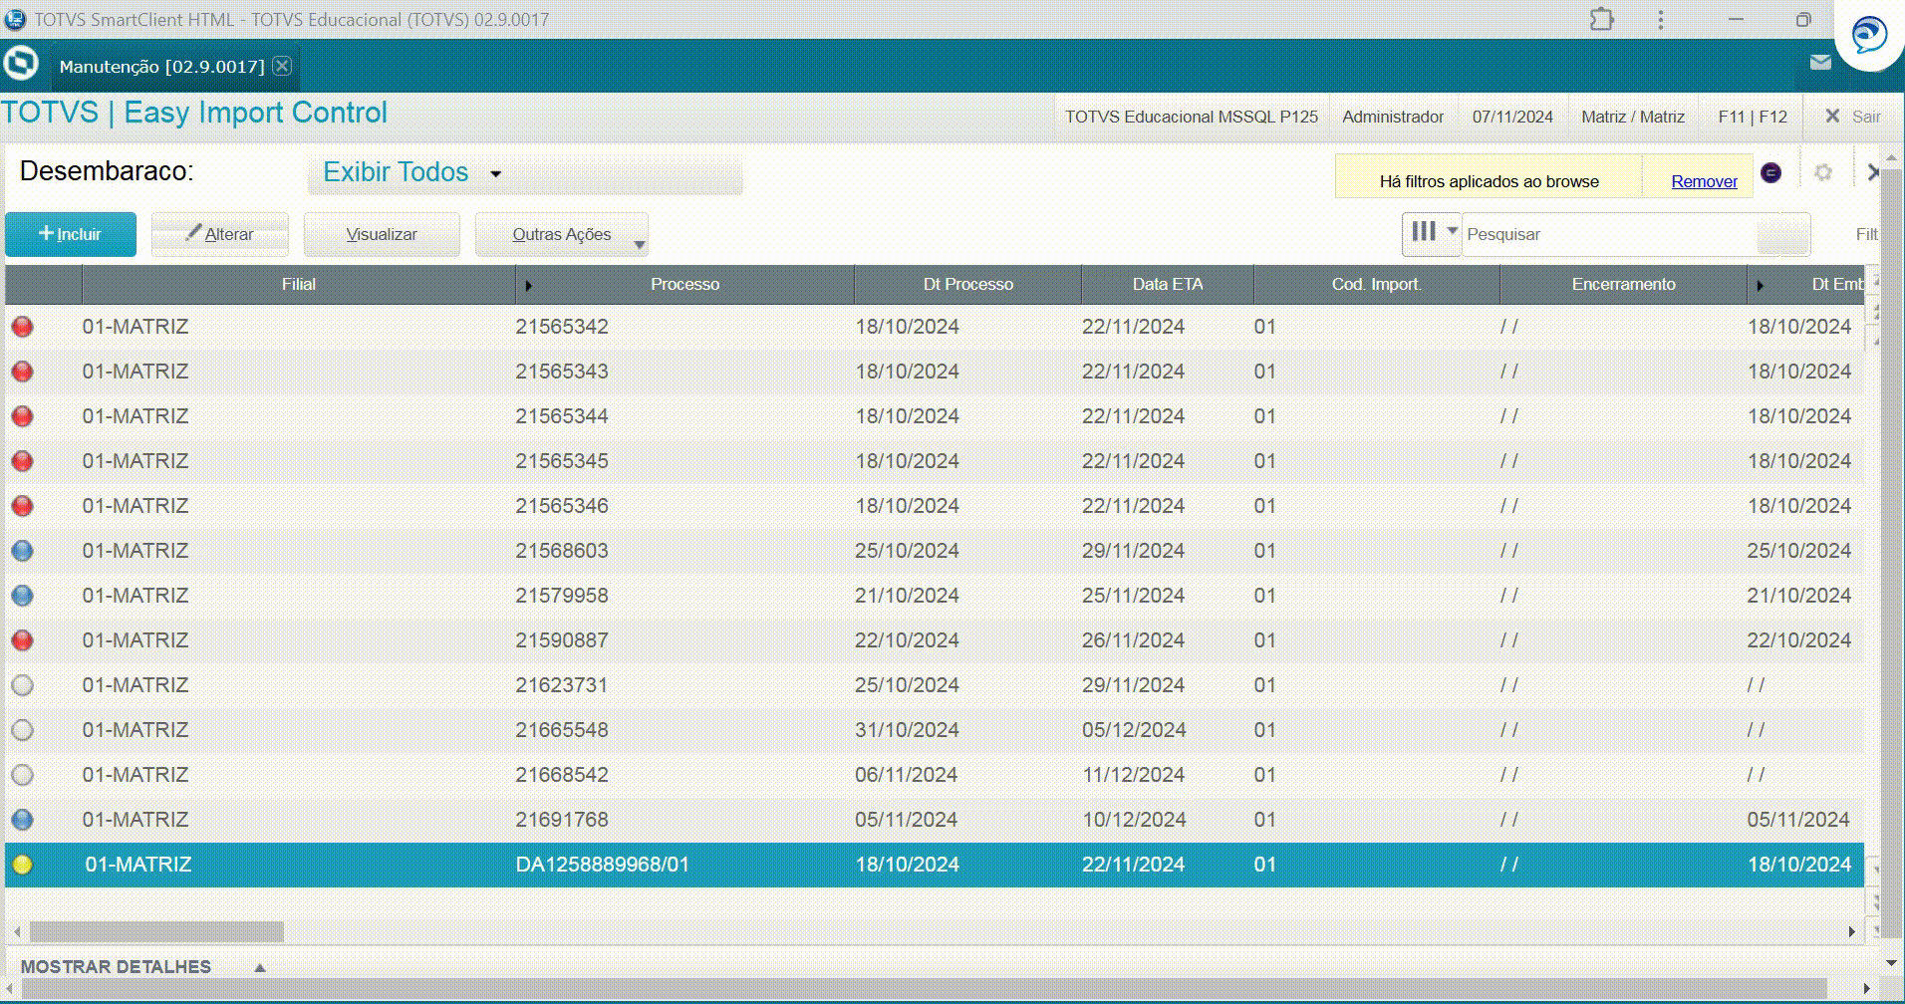Select process number 21623731
Screen dimensions: 1905x1004
562,685
